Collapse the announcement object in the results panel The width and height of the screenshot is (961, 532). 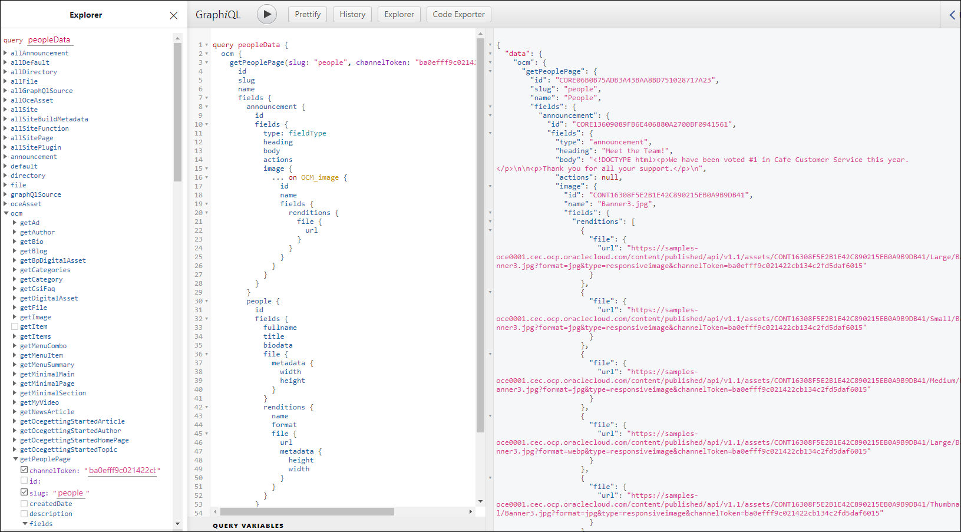click(490, 115)
